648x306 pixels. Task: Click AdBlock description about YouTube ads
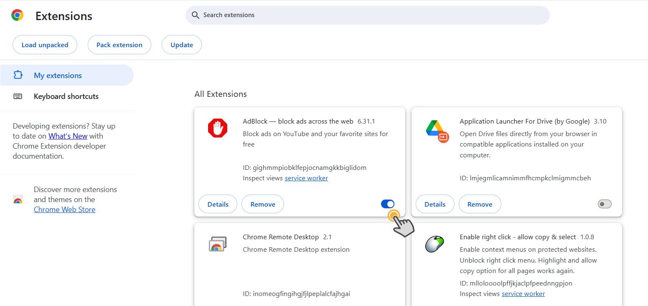[x=315, y=139]
